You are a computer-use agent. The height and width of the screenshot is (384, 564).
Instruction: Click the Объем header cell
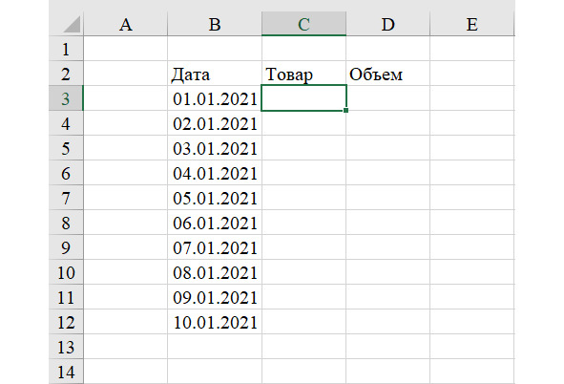pos(387,74)
